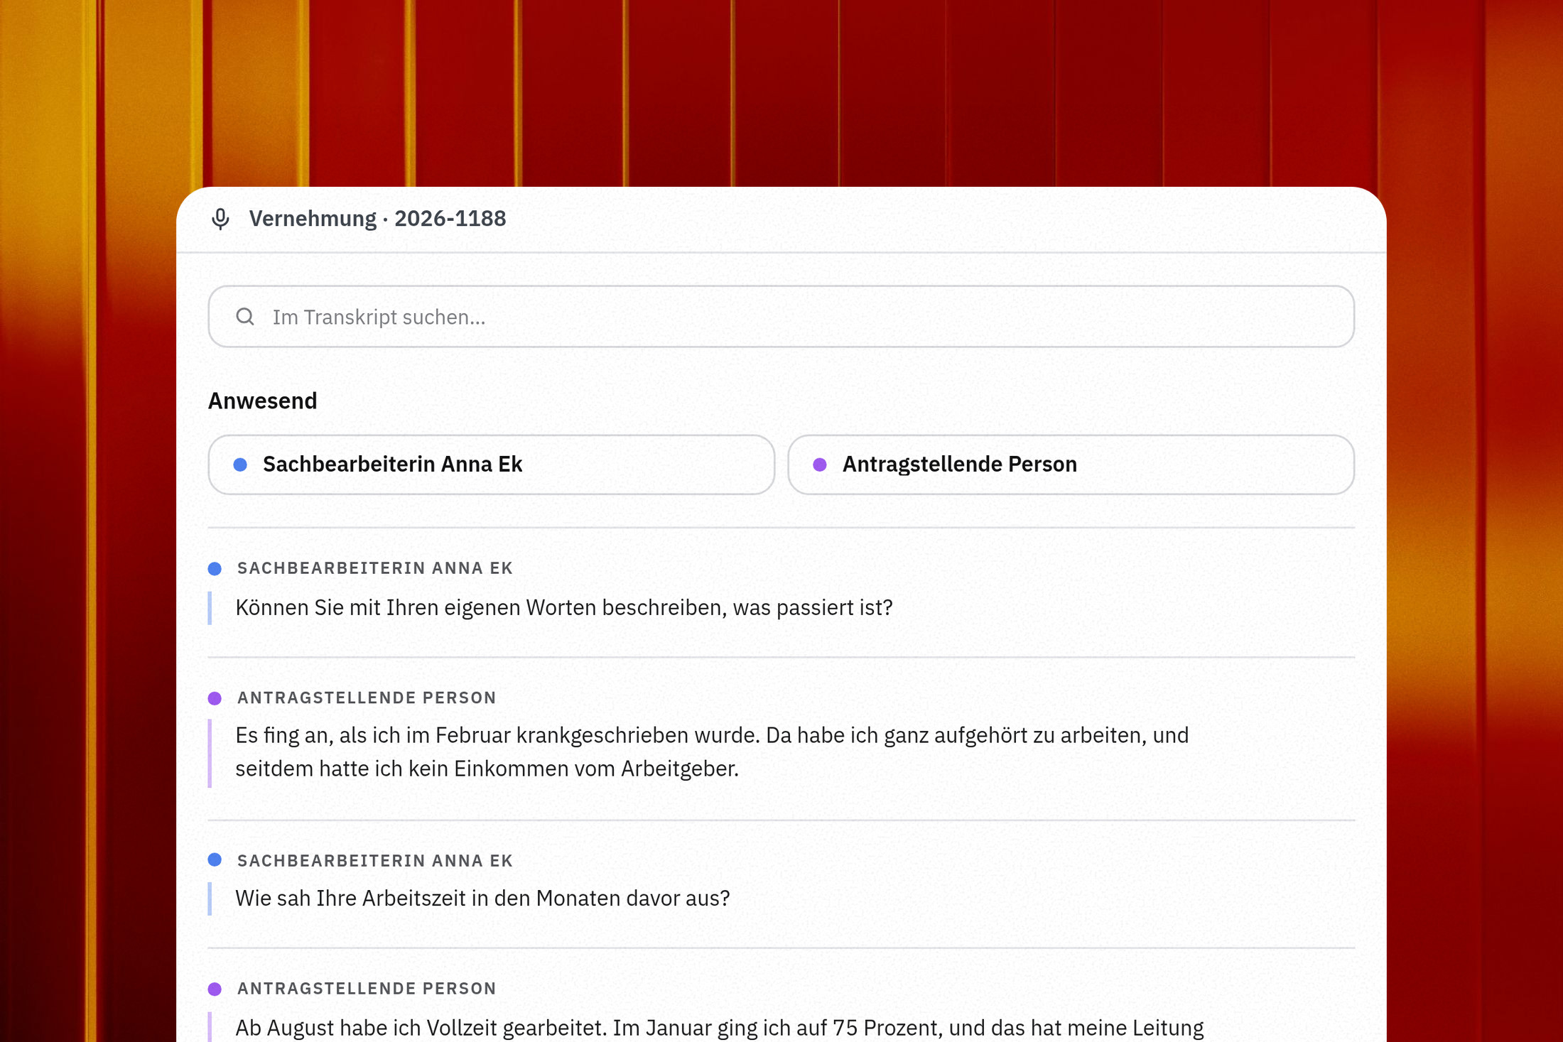Click the microphone icon in the header
The width and height of the screenshot is (1563, 1042).
click(220, 219)
